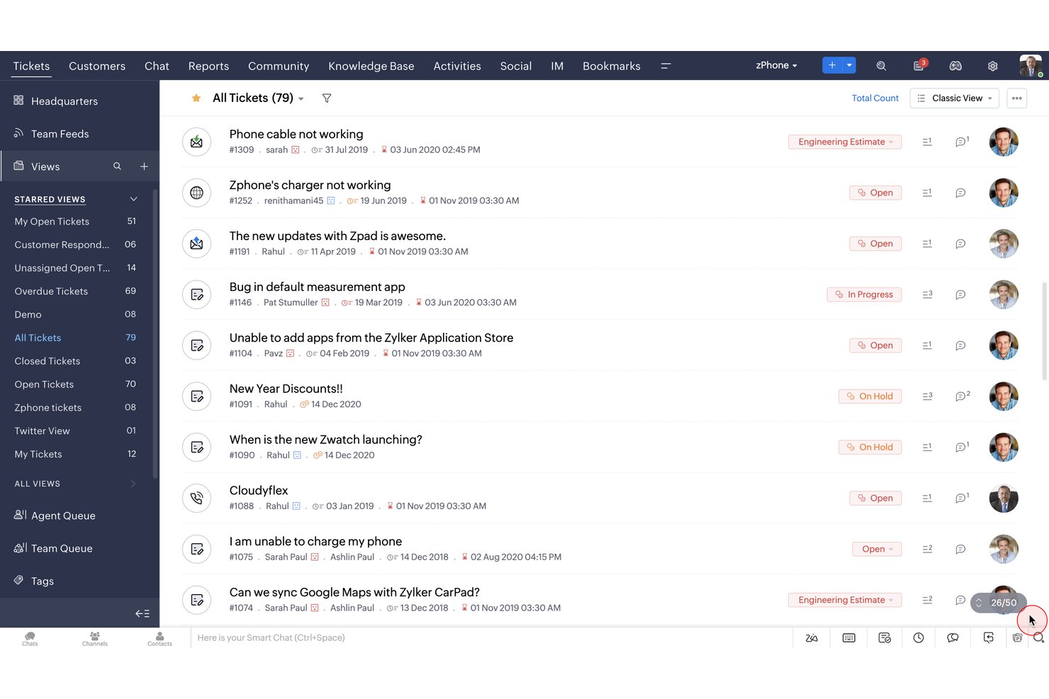Open Channels icon in bottom bar
The width and height of the screenshot is (1049, 699).
point(95,638)
